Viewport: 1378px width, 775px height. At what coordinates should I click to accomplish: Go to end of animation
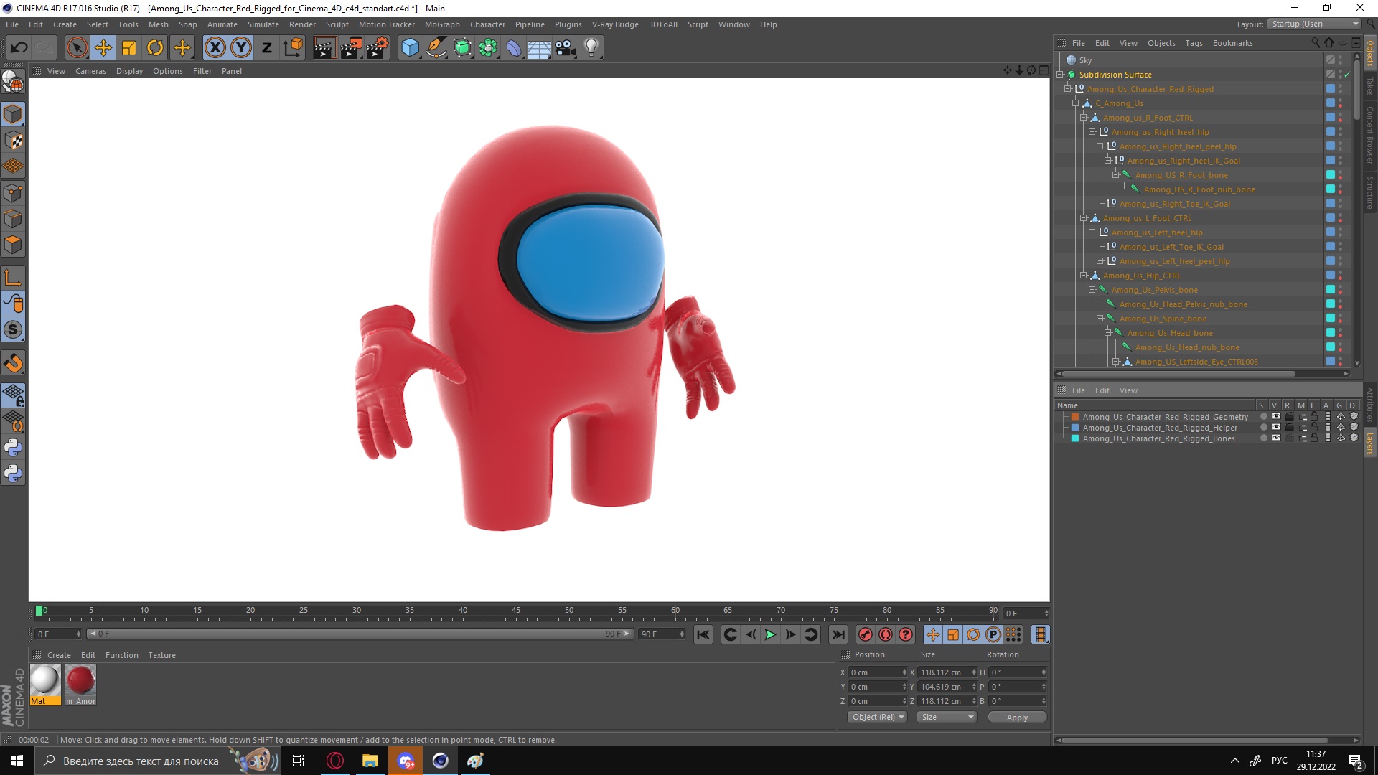tap(838, 634)
